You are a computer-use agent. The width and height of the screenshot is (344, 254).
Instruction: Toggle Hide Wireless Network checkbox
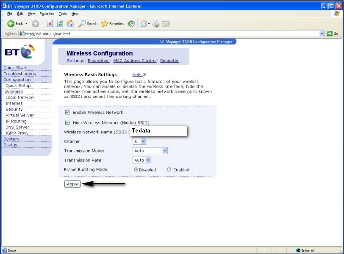click(x=67, y=122)
